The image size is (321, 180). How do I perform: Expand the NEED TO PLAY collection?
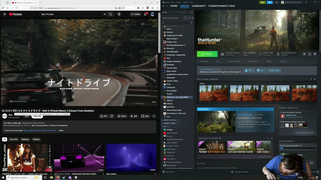pyautogui.click(x=162, y=120)
